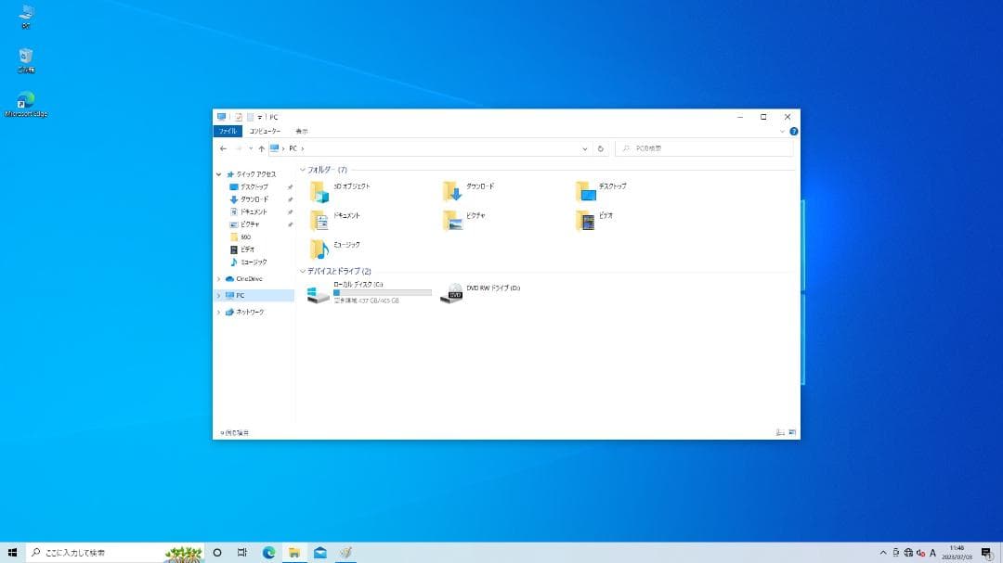Launch Microsoft Edge from the taskbar
Screen dimensions: 1003x563
268,552
